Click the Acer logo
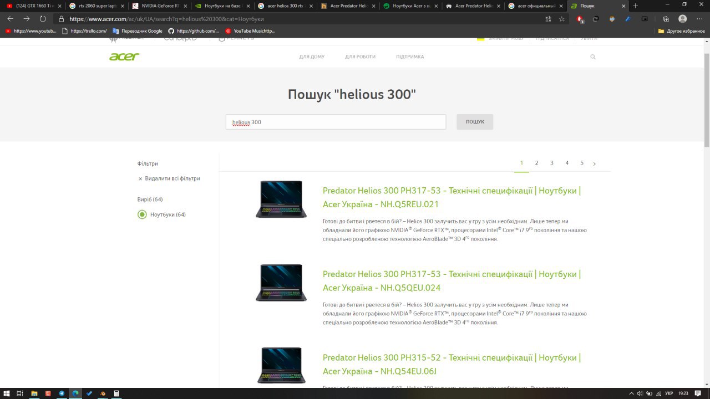The width and height of the screenshot is (710, 399). 124,57
